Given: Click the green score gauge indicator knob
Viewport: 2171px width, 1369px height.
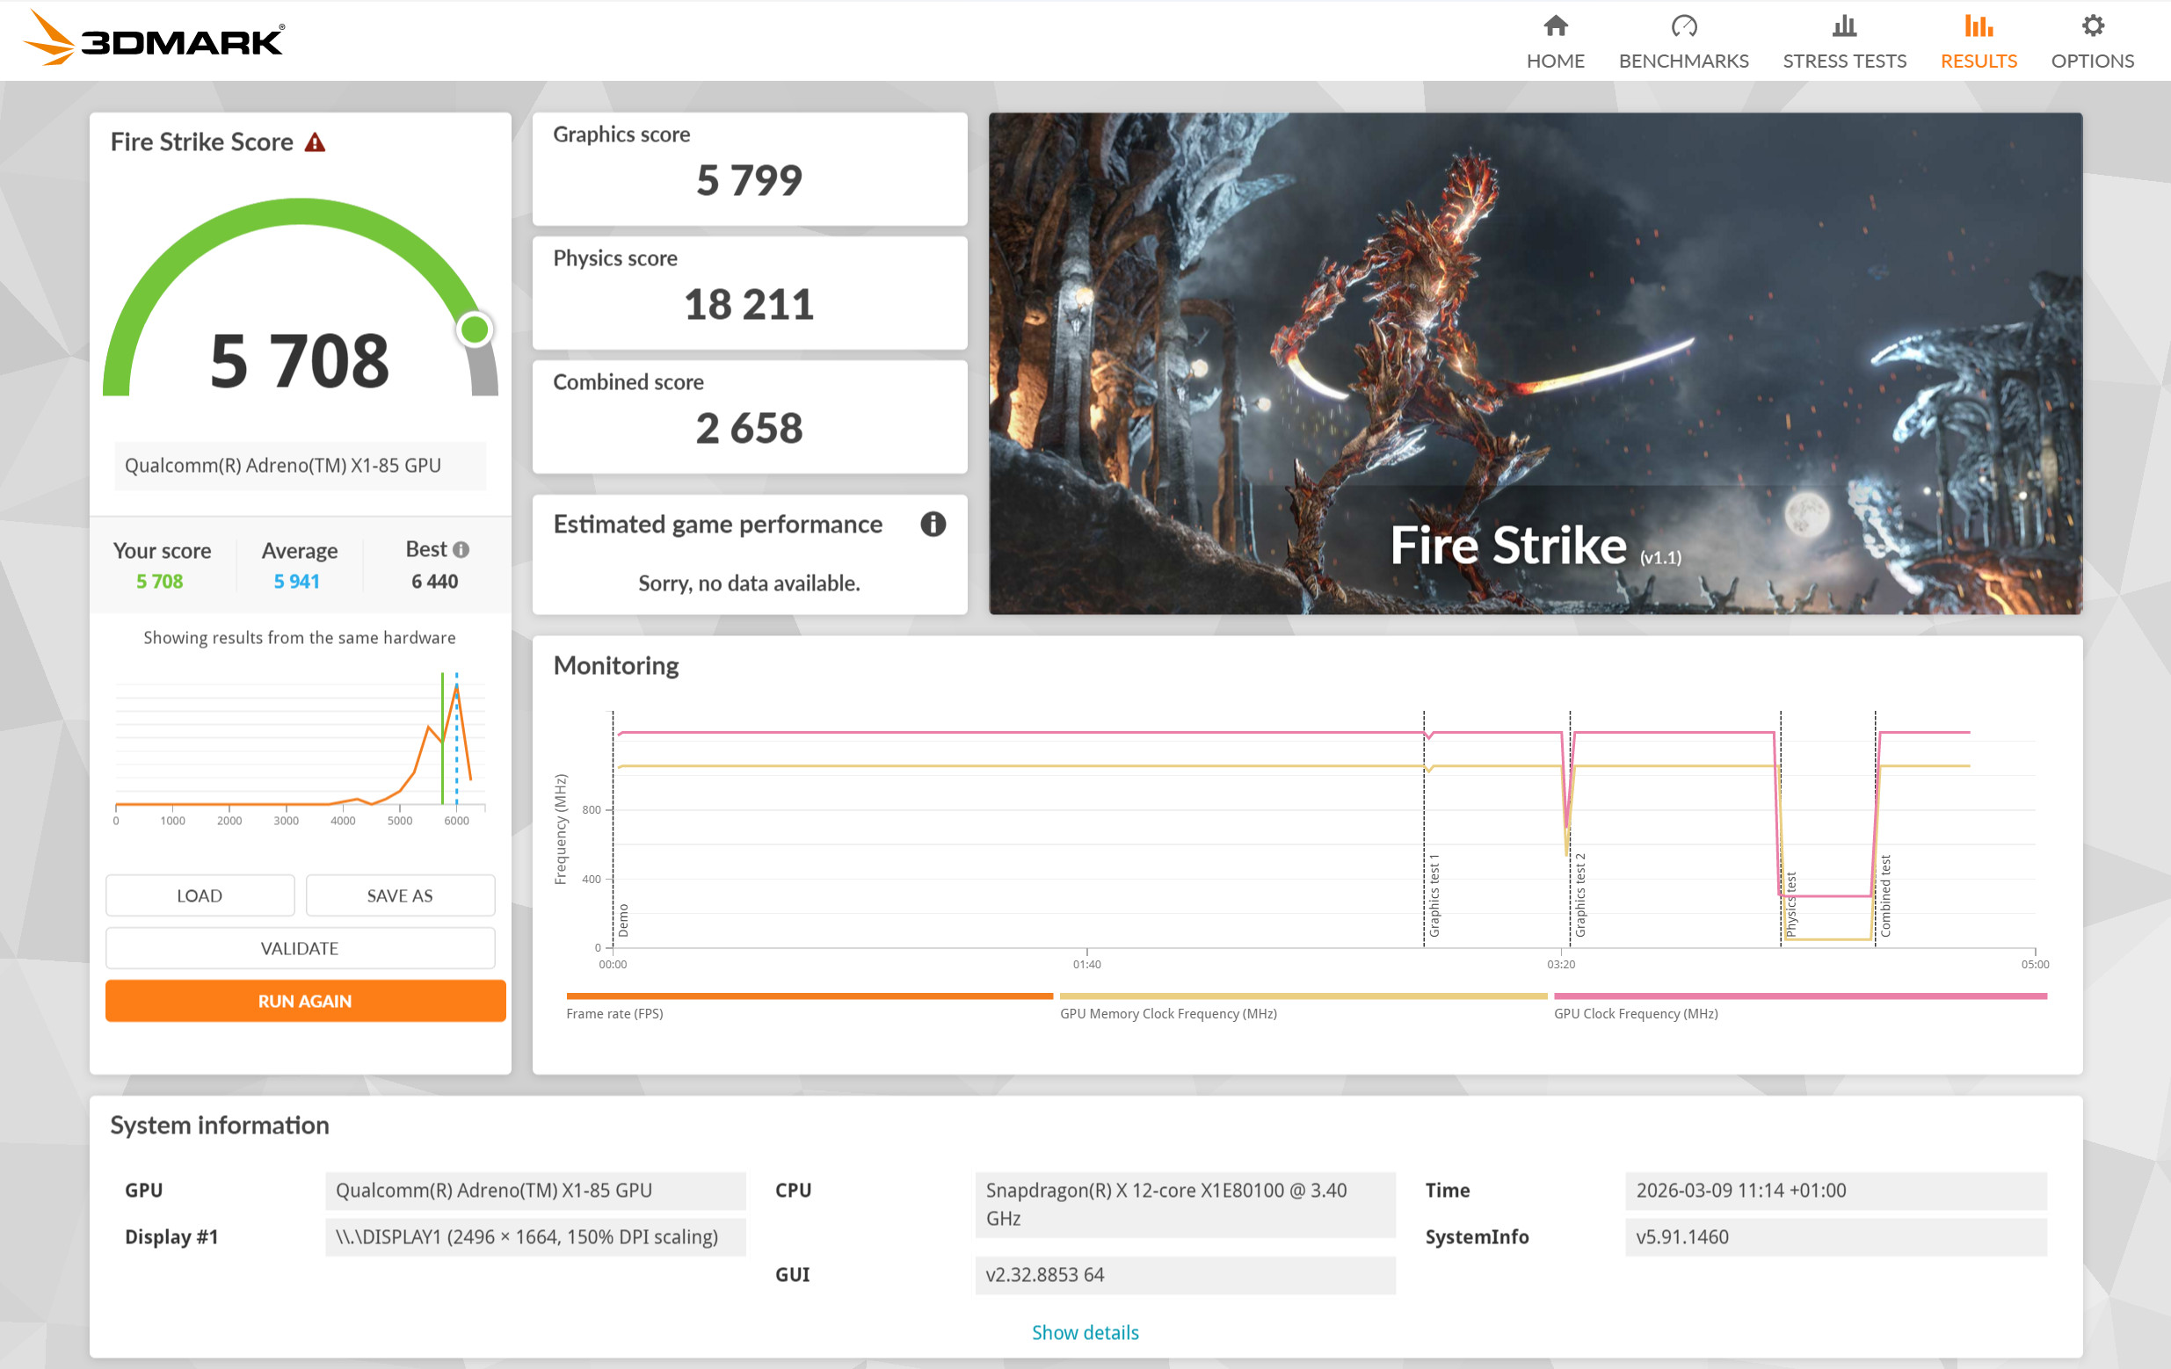Looking at the screenshot, I should (475, 329).
